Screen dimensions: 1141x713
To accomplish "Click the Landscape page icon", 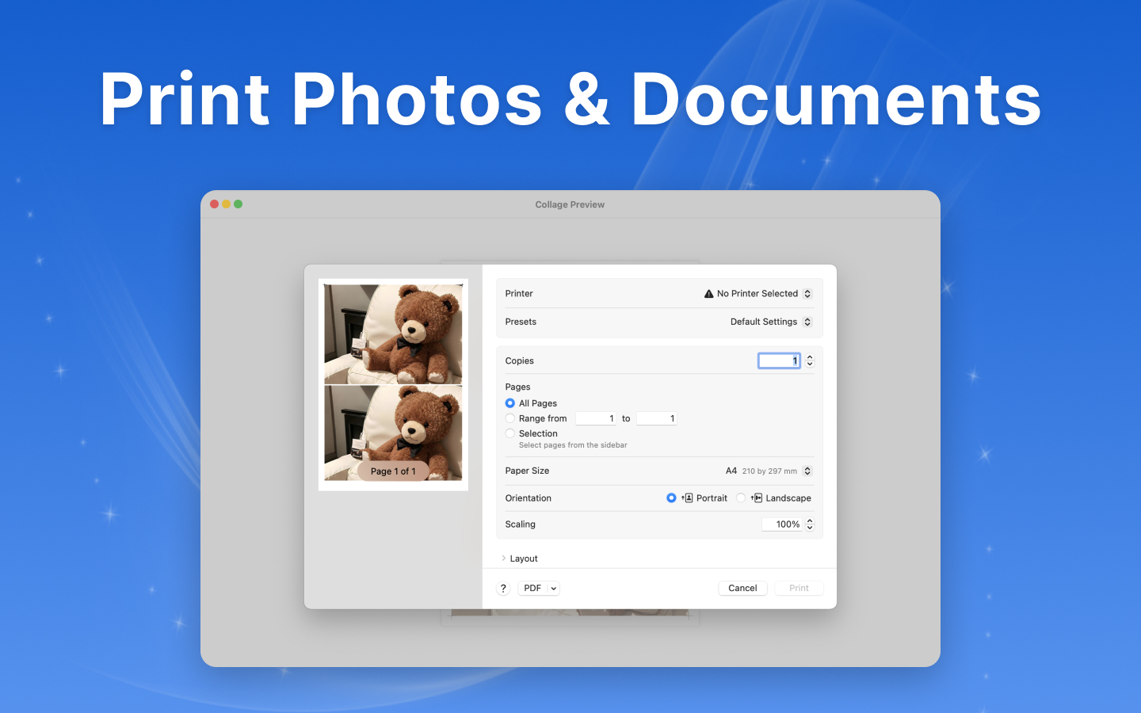I will click(757, 498).
